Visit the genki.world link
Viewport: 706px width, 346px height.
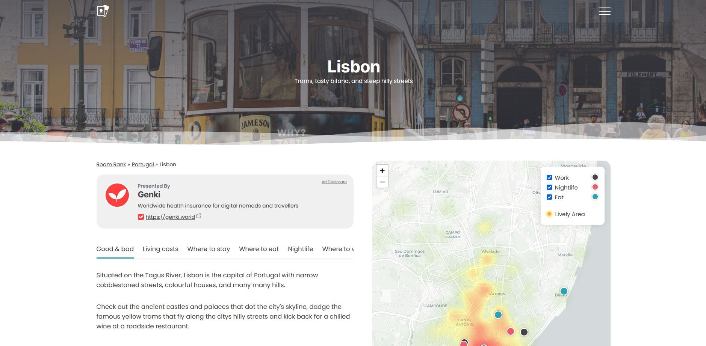(170, 217)
